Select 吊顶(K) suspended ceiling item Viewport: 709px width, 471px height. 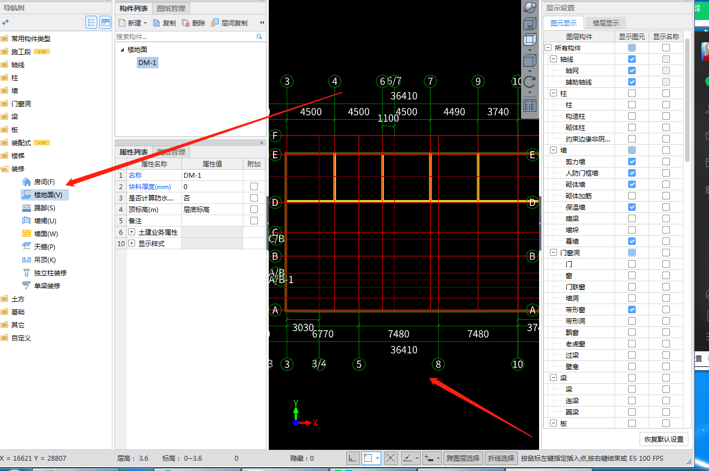tap(39, 260)
